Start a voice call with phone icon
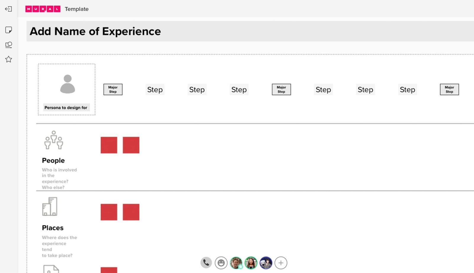474x273 pixels. click(x=206, y=263)
